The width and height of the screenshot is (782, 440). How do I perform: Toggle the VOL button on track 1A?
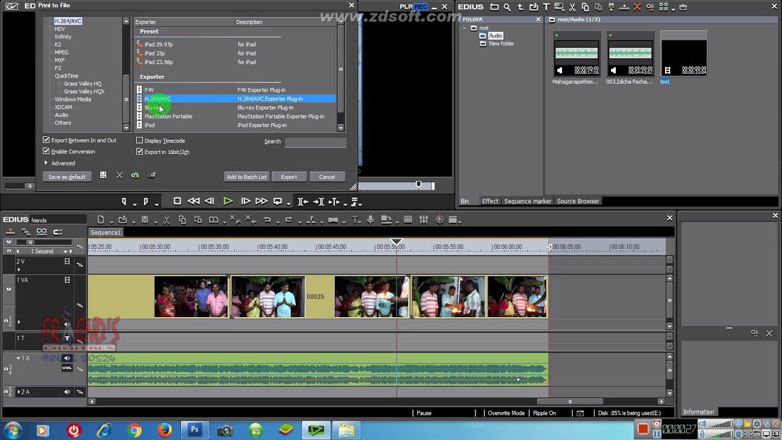(67, 368)
